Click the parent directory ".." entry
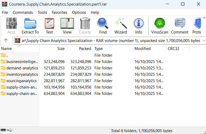Viewport: 206px width, 134px height. point(7,55)
